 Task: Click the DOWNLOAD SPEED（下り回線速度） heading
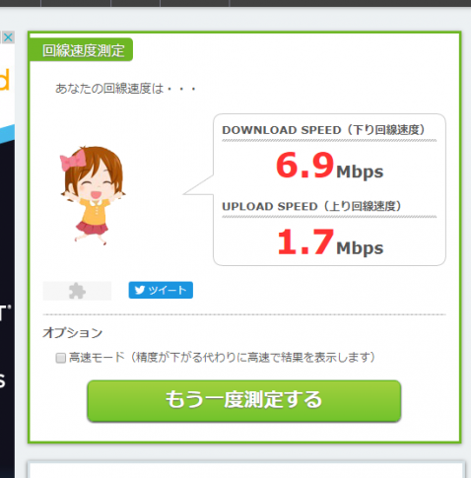click(x=323, y=130)
